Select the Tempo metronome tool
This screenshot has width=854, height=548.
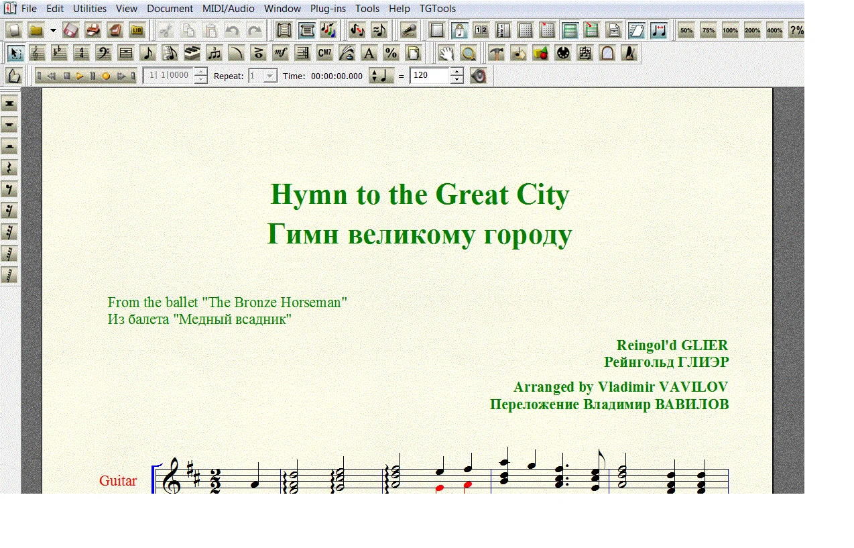click(x=629, y=53)
